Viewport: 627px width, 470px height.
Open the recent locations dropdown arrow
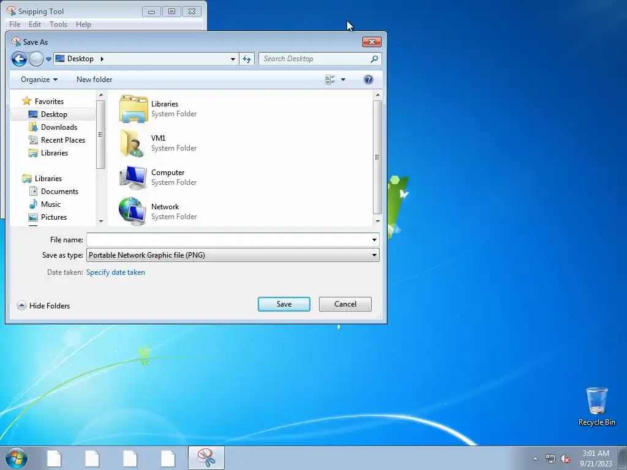(48, 59)
